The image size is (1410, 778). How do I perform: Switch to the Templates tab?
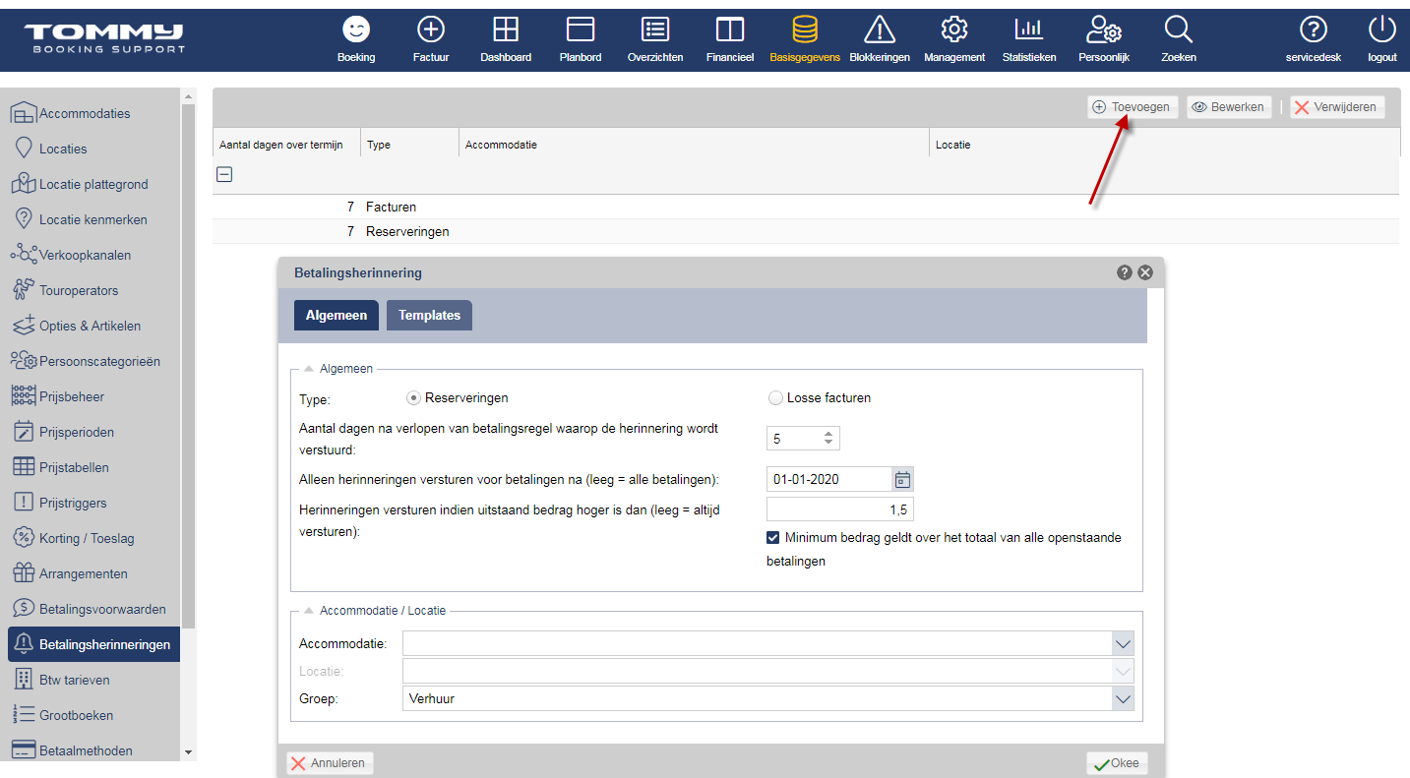coord(429,315)
